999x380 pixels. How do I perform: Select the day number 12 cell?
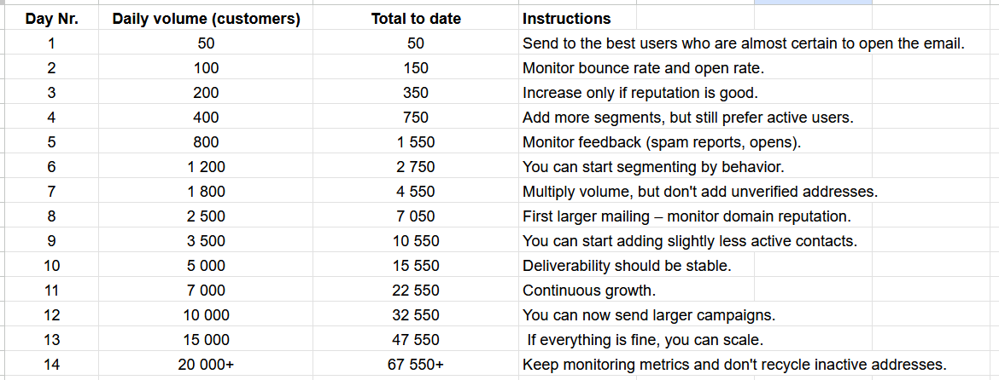pyautogui.click(x=51, y=315)
